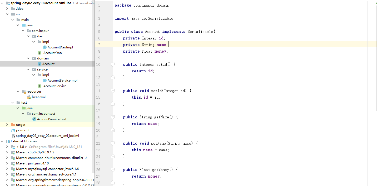Click the blue main java source folder icon
The width and height of the screenshot is (377, 186).
pos(24,25)
